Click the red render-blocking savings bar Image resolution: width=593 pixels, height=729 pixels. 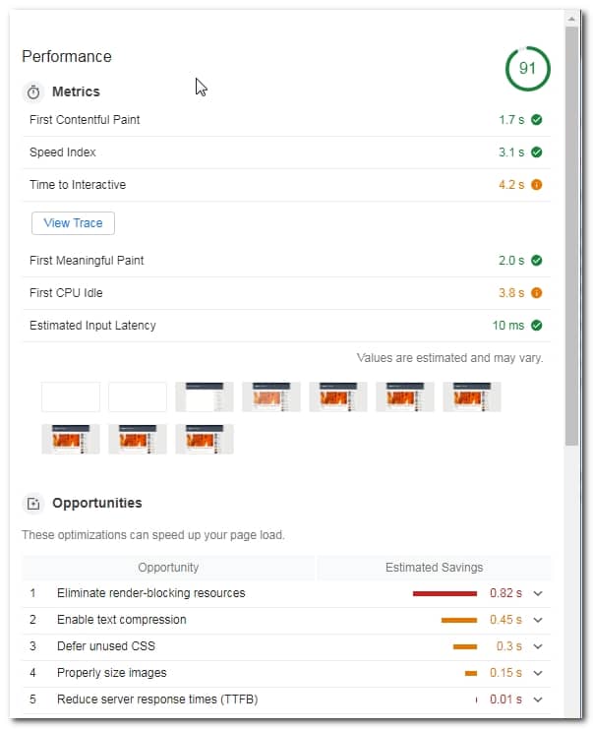pos(445,593)
